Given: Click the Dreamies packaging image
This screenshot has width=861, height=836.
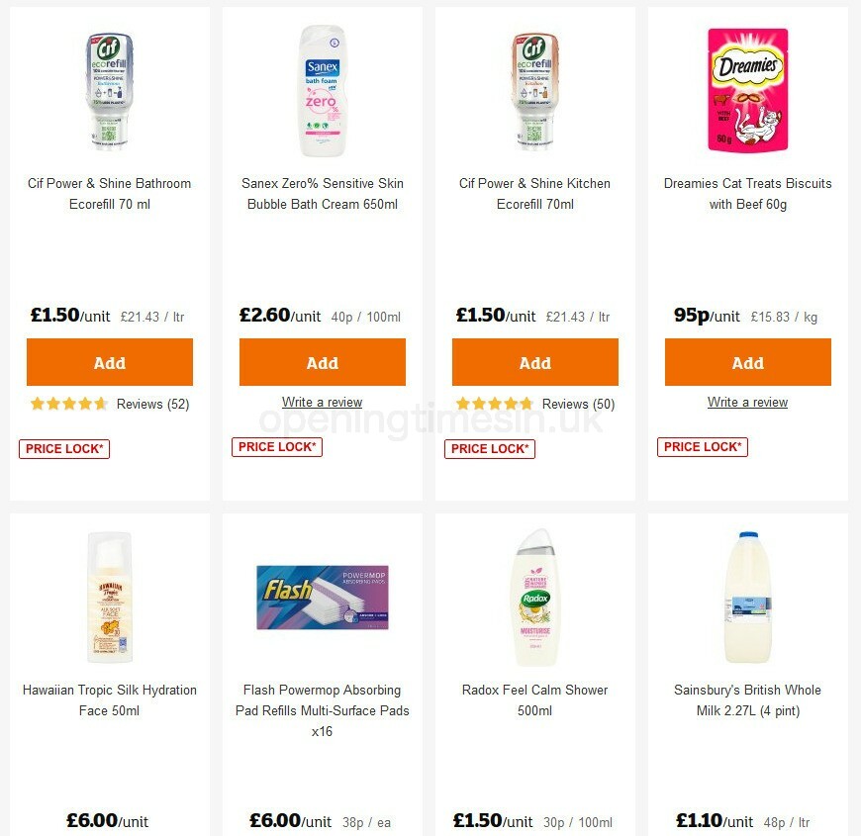Looking at the screenshot, I should click(x=747, y=89).
